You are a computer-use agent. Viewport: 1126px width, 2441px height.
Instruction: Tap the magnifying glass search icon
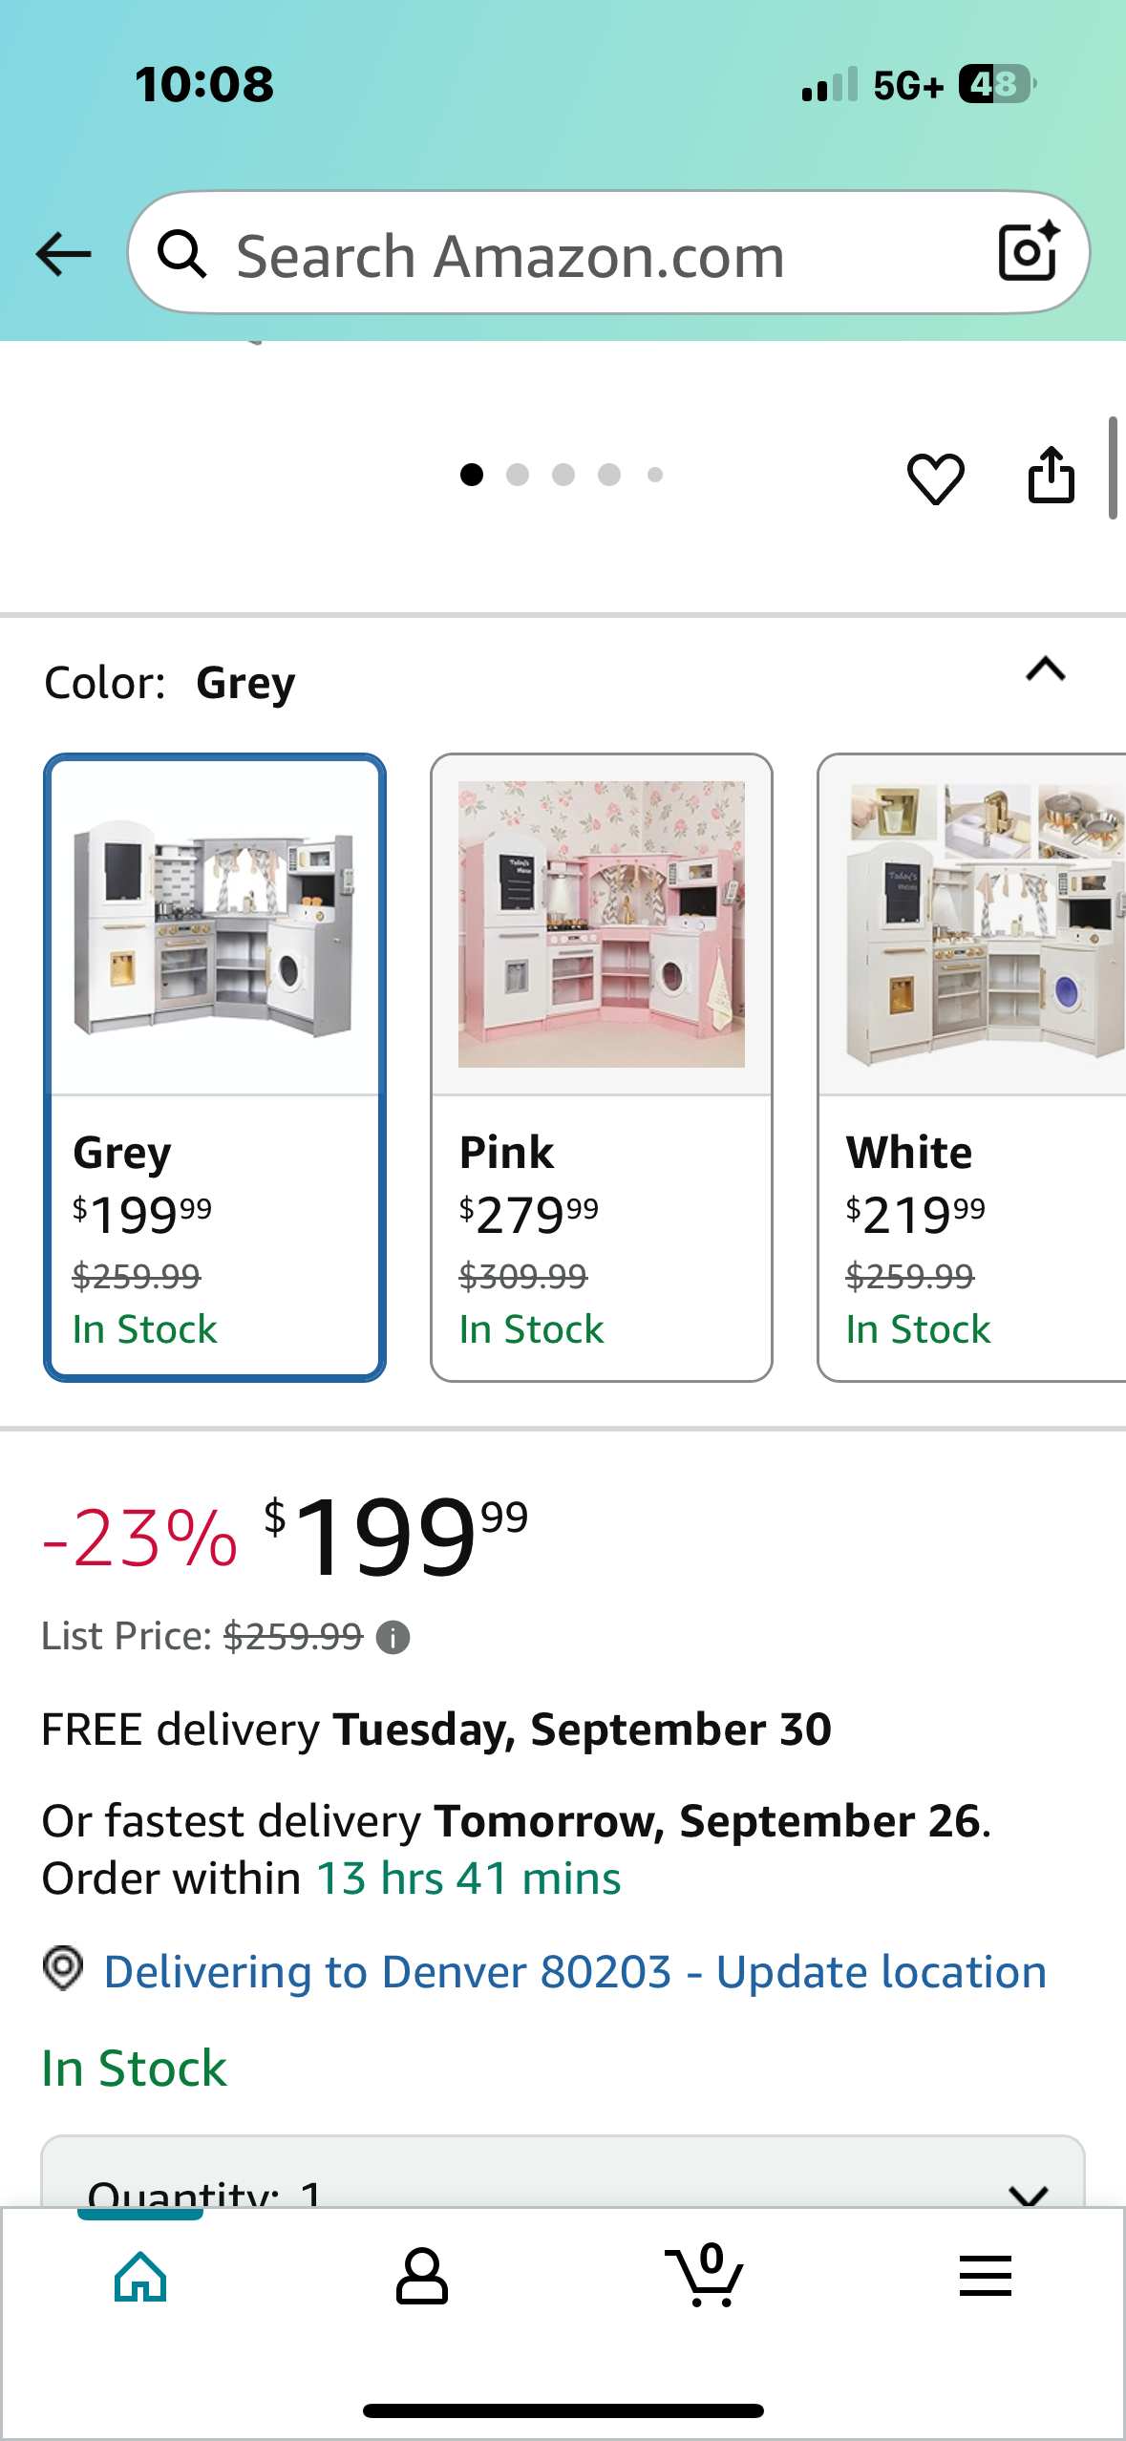[181, 254]
